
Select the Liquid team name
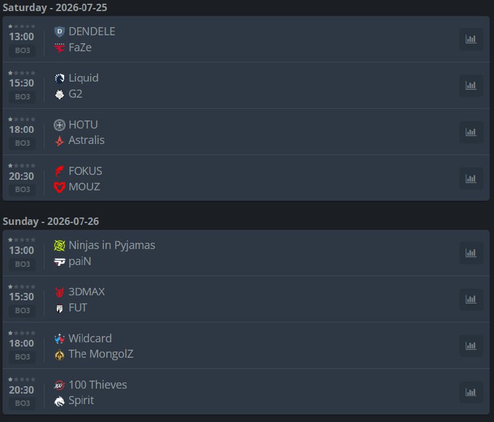pos(83,78)
